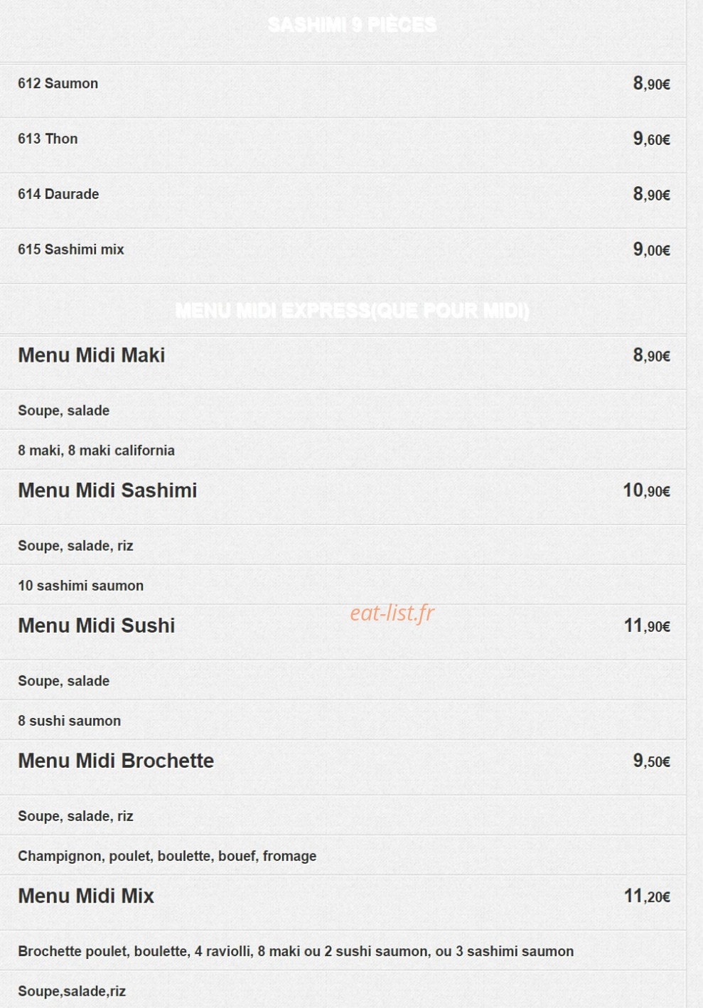Select 615 Sashimi mix
This screenshot has height=1008, width=703.
pos(71,250)
